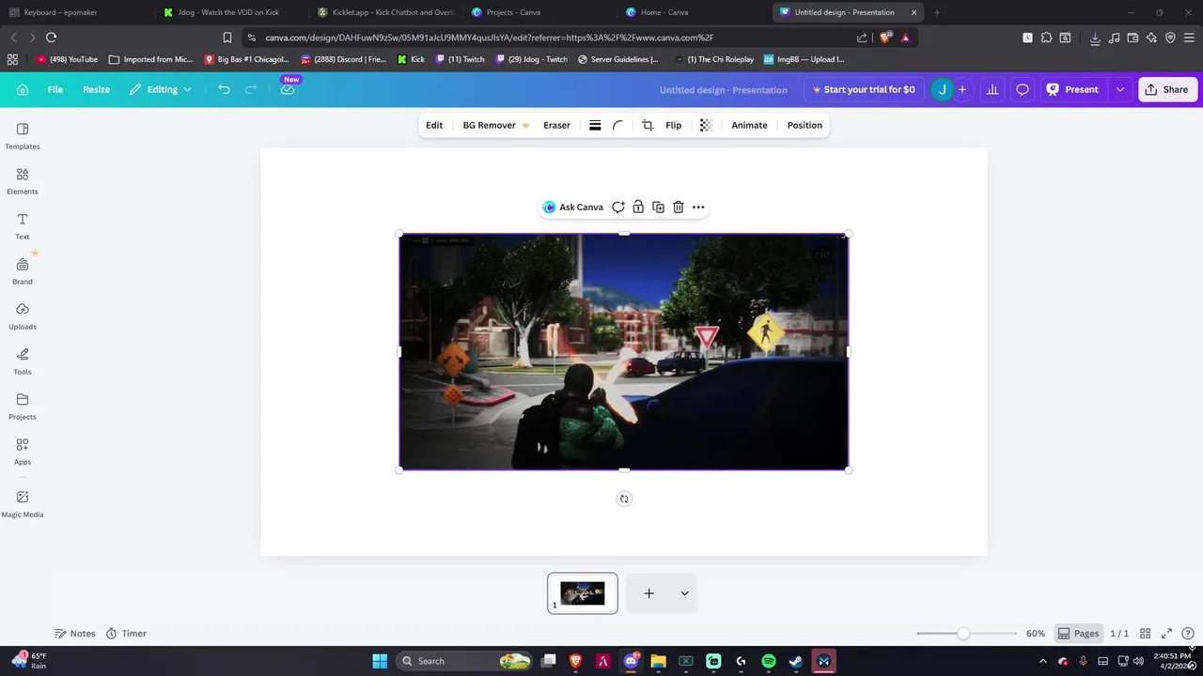This screenshot has width=1203, height=676.
Task: Click the J account avatar
Action: (942, 89)
